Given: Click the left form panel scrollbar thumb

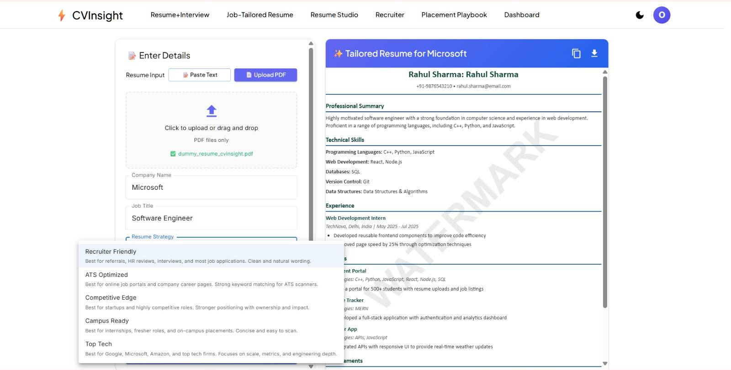Looking at the screenshot, I should [311, 144].
